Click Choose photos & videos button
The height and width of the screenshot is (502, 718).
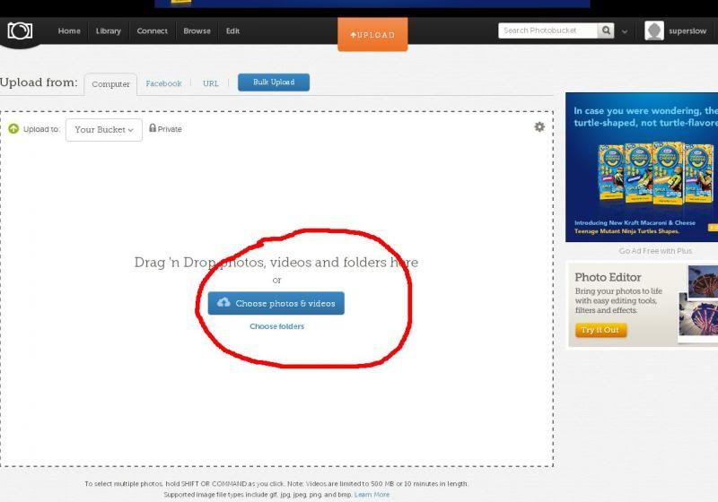click(276, 303)
